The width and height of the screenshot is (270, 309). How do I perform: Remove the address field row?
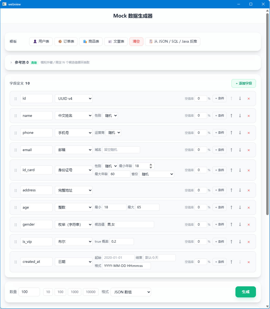click(x=248, y=190)
